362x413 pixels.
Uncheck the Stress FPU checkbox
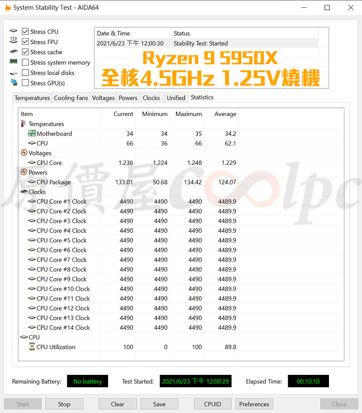[x=25, y=42]
